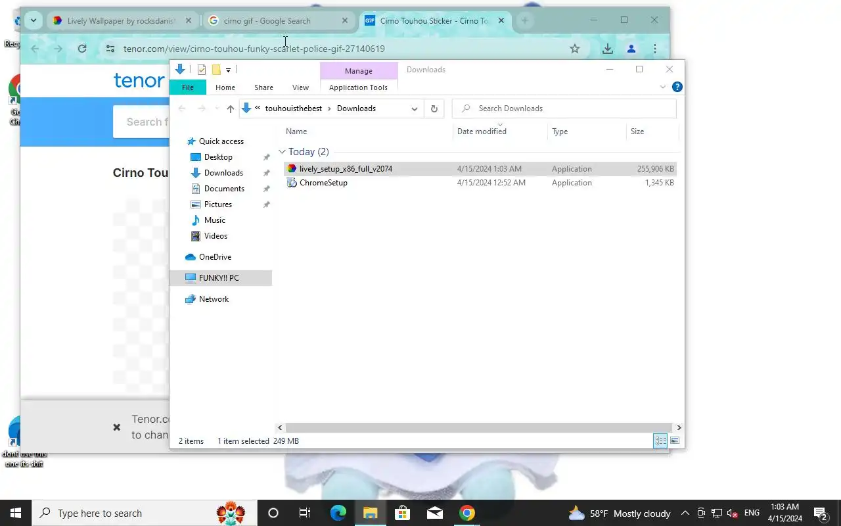
Task: Click the right arrow of horizontal scrollbar
Action: [x=679, y=427]
